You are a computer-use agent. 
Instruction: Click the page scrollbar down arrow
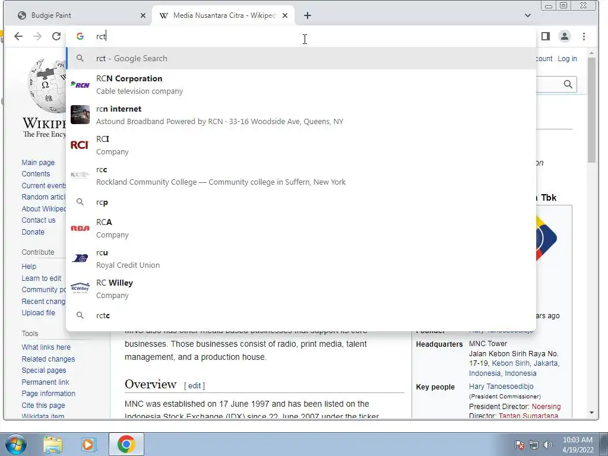click(x=591, y=413)
